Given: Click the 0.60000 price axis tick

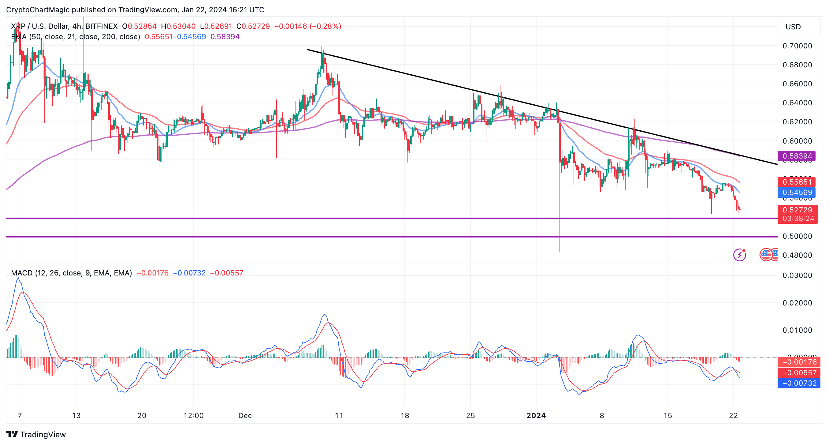Looking at the screenshot, I should [797, 141].
